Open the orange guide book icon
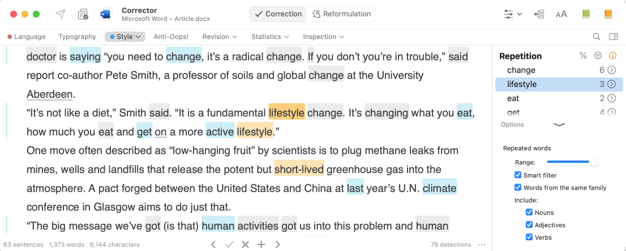The height and width of the screenshot is (251, 626). [608, 14]
